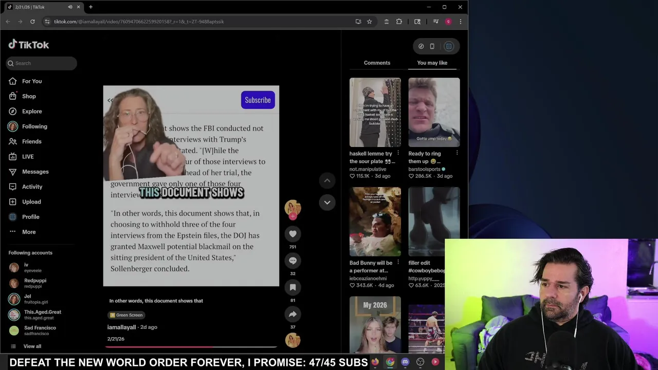Open the haskell sour plate video thumbnail
This screenshot has width=658, height=370.
tap(375, 113)
